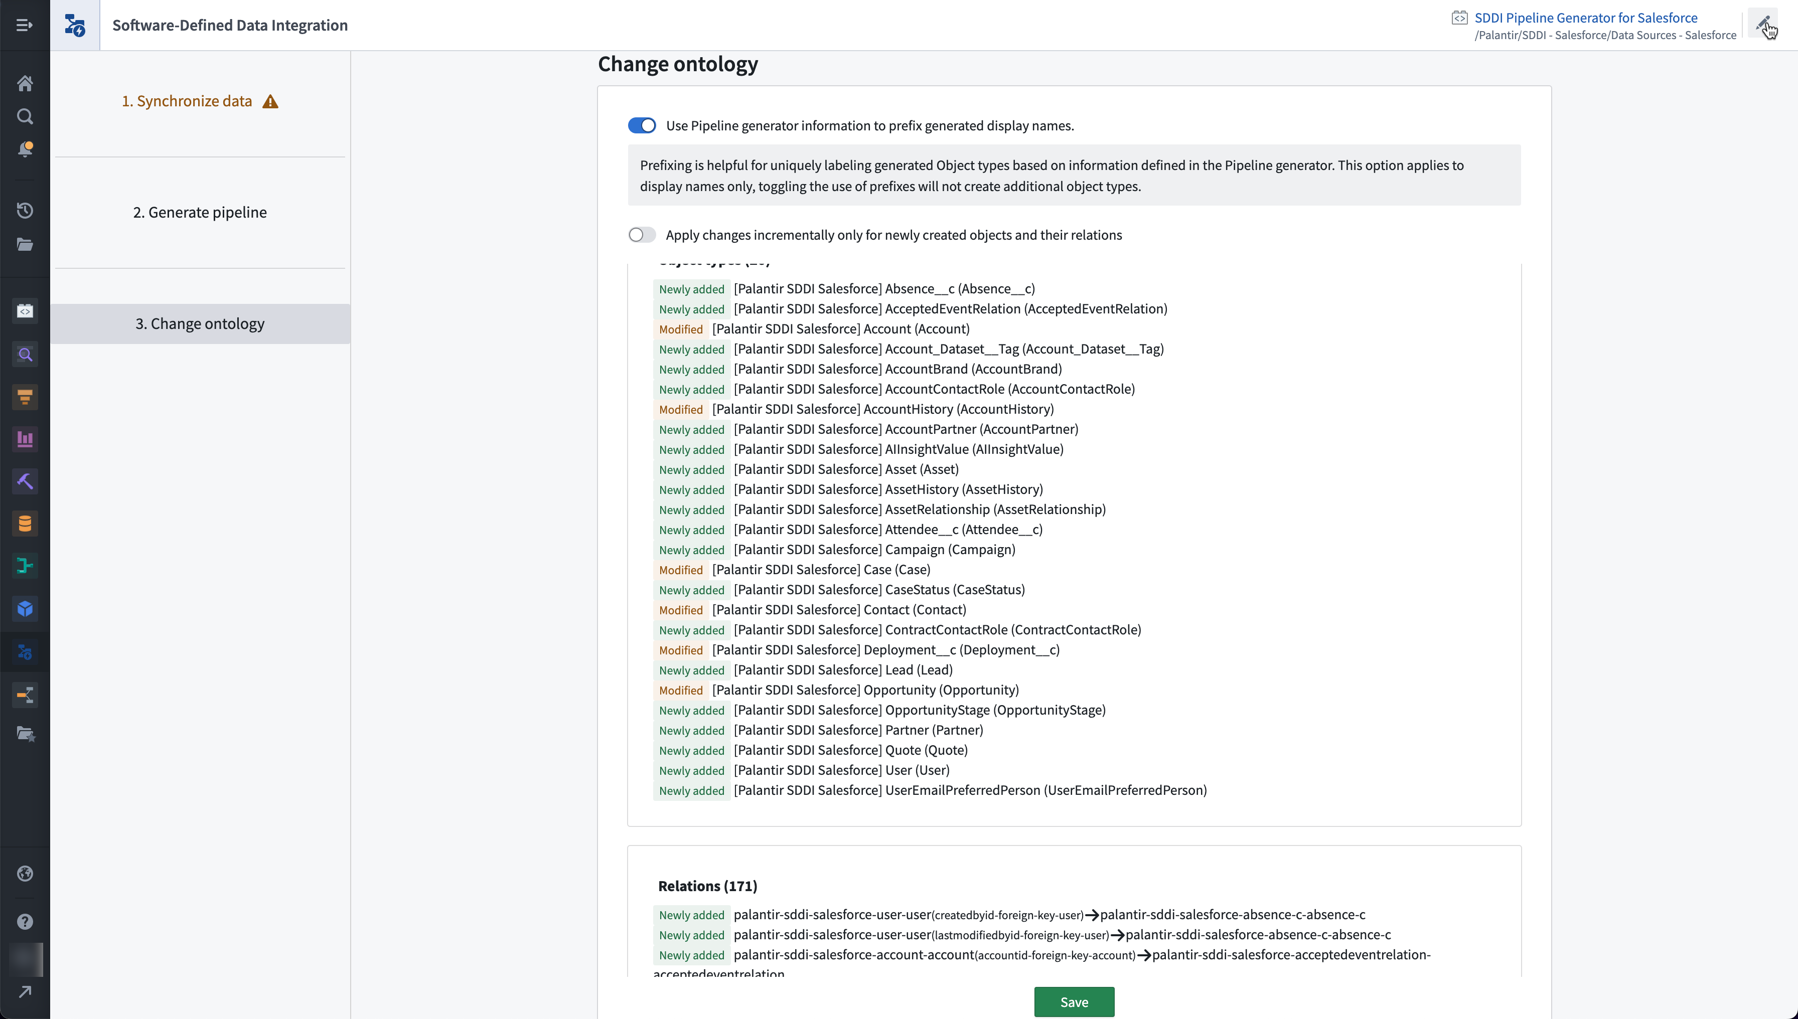This screenshot has height=1019, width=1798.
Task: Click the Synchronize data warning triangle icon
Action: 270,102
